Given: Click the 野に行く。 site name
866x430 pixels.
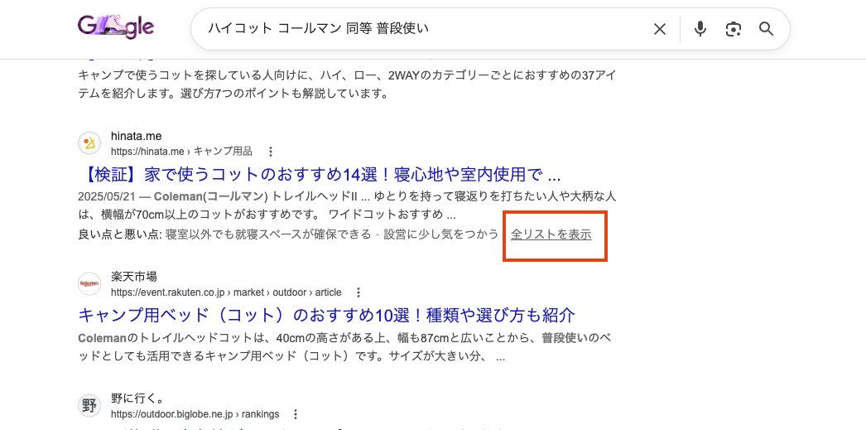Looking at the screenshot, I should 137,399.
